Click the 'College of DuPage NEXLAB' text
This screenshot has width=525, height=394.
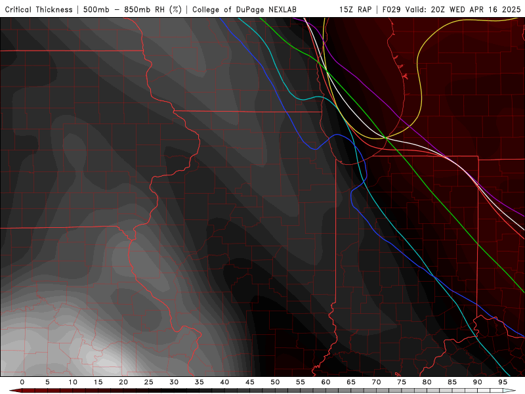[x=244, y=9]
